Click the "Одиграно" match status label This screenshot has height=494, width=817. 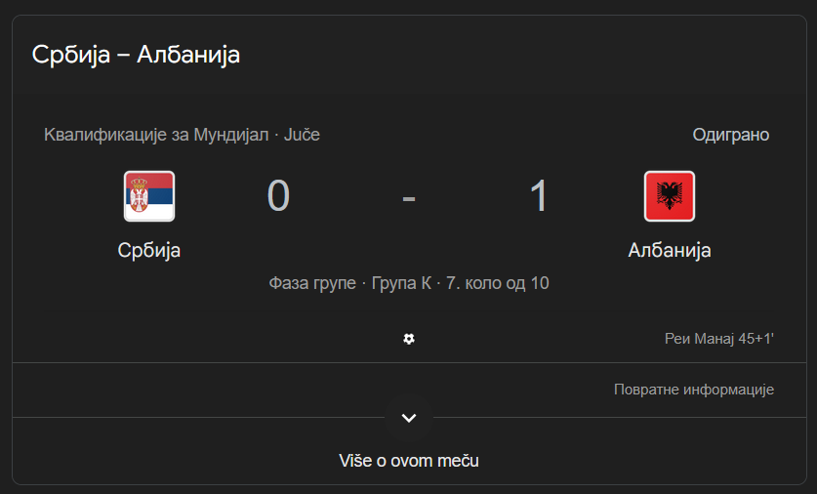point(730,135)
